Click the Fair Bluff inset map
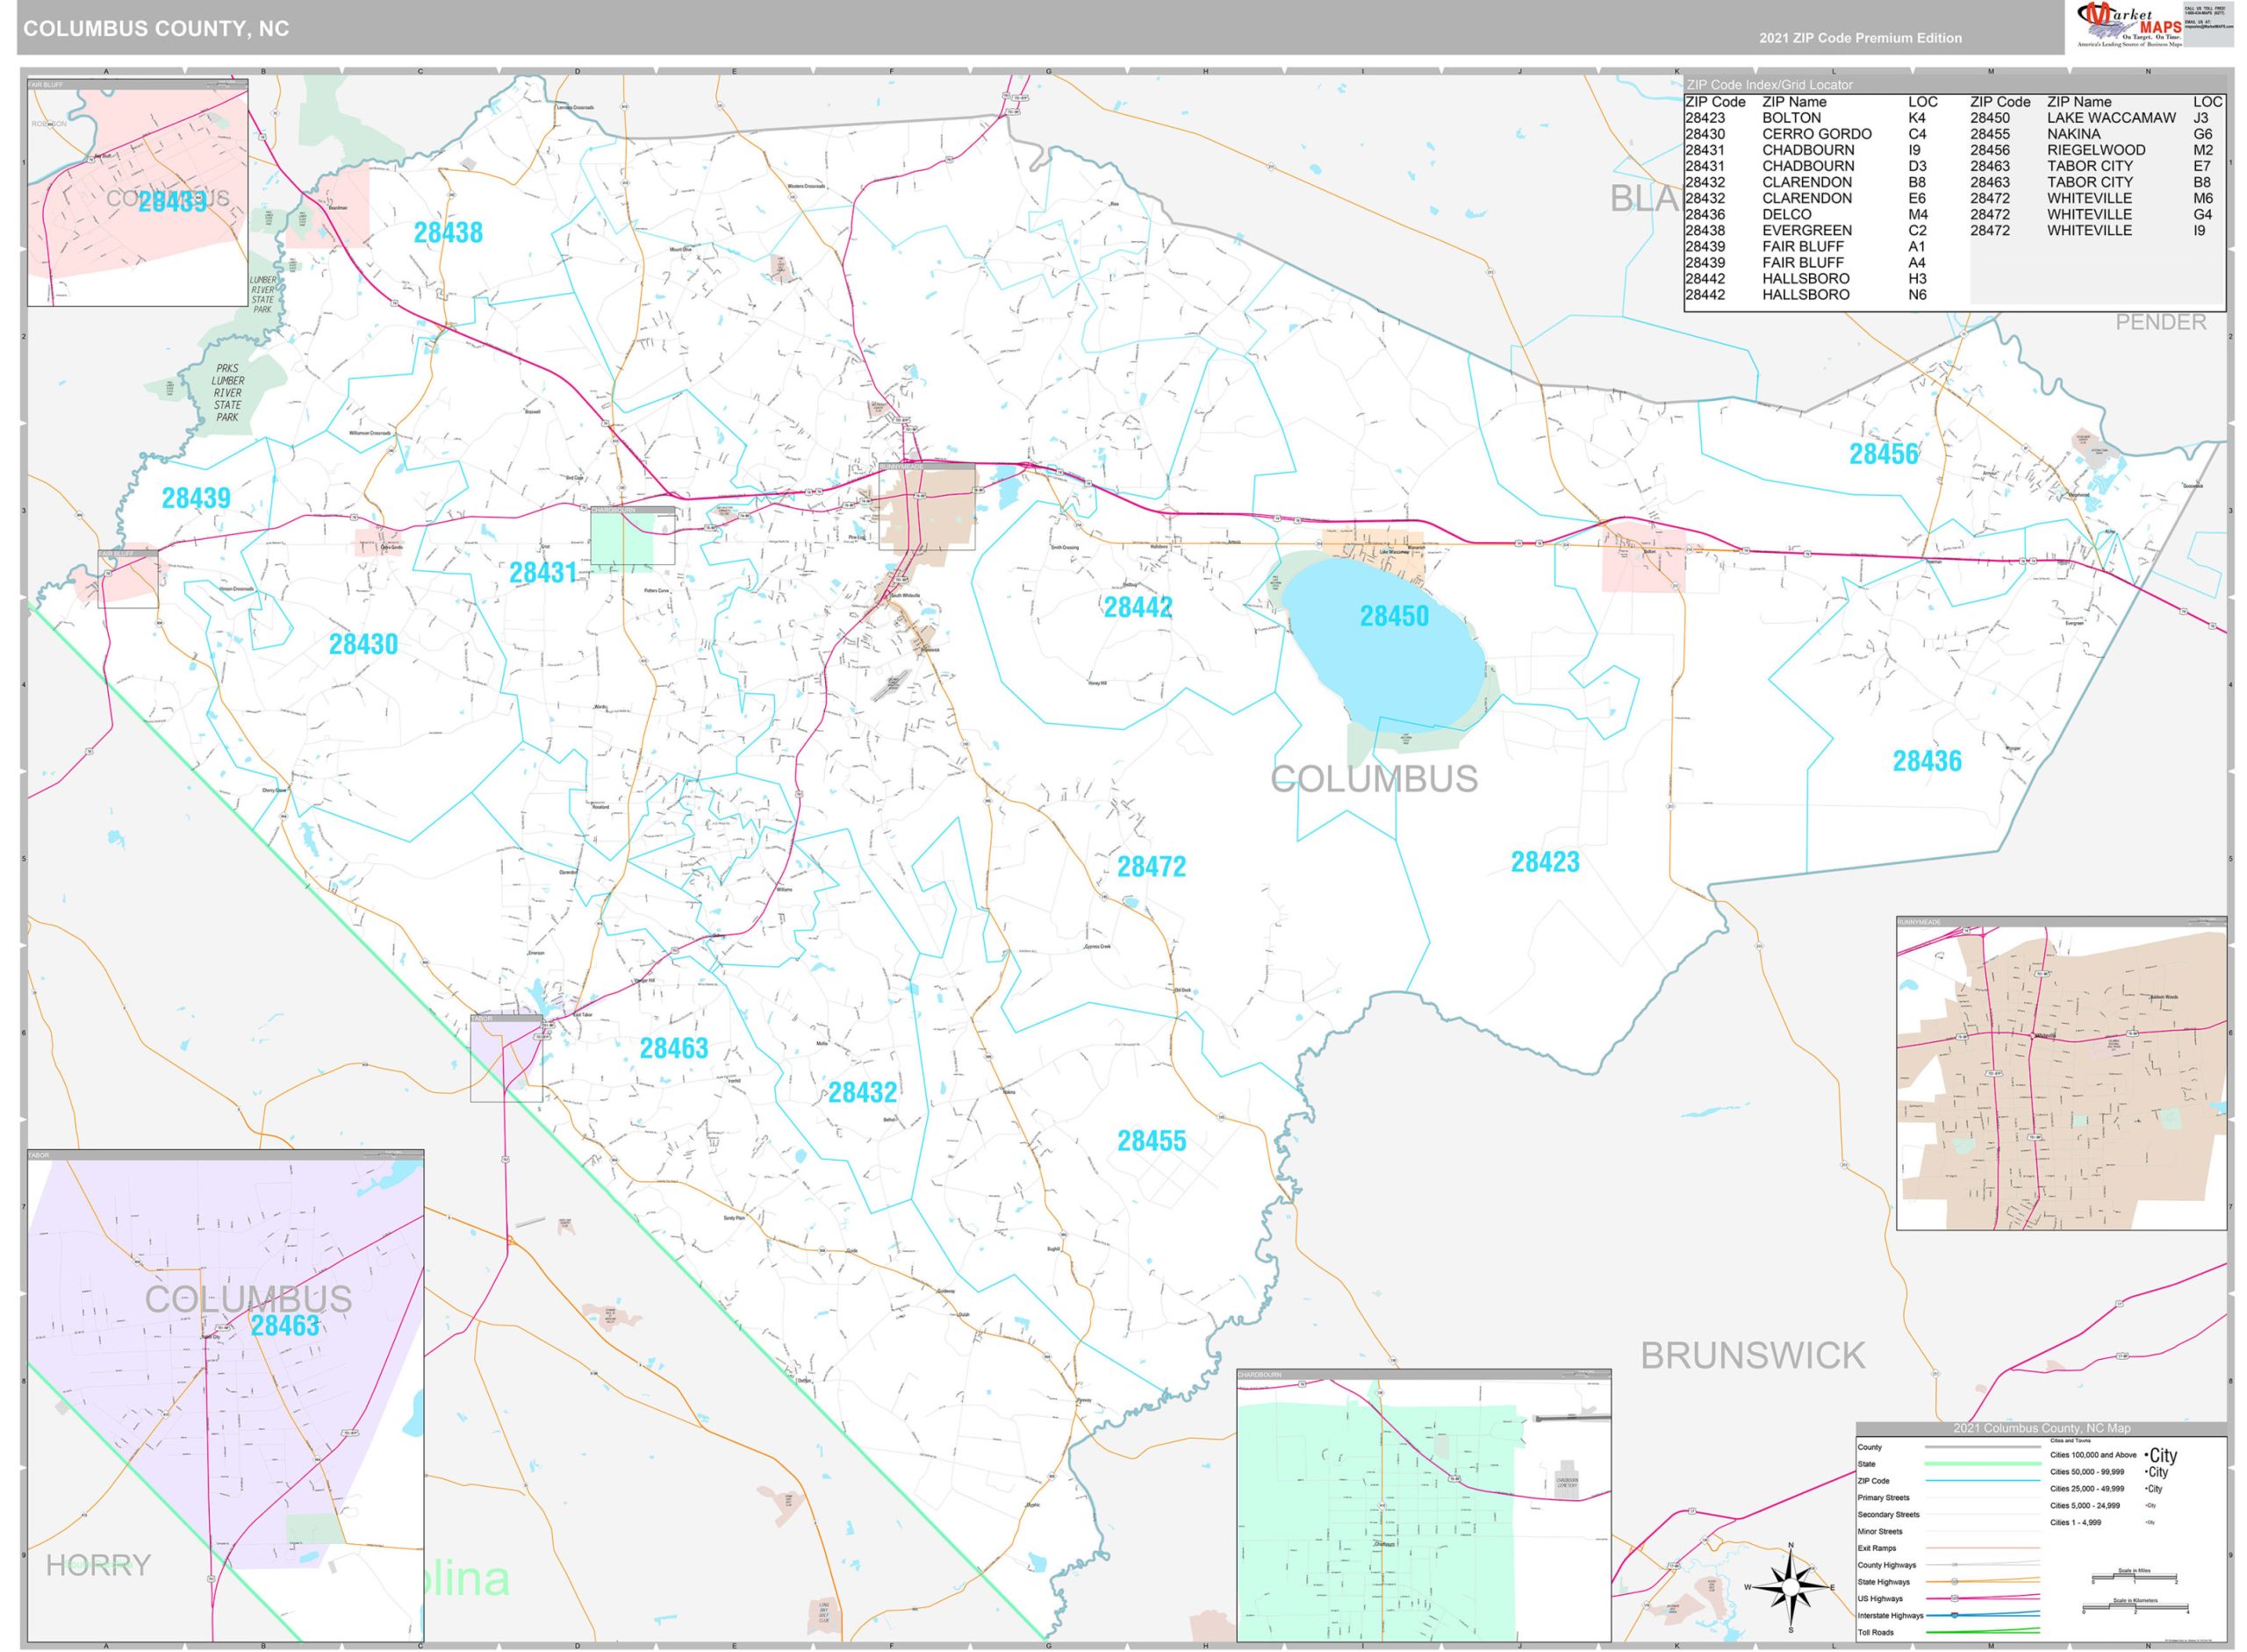This screenshot has height=1652, width=2247. point(138,193)
